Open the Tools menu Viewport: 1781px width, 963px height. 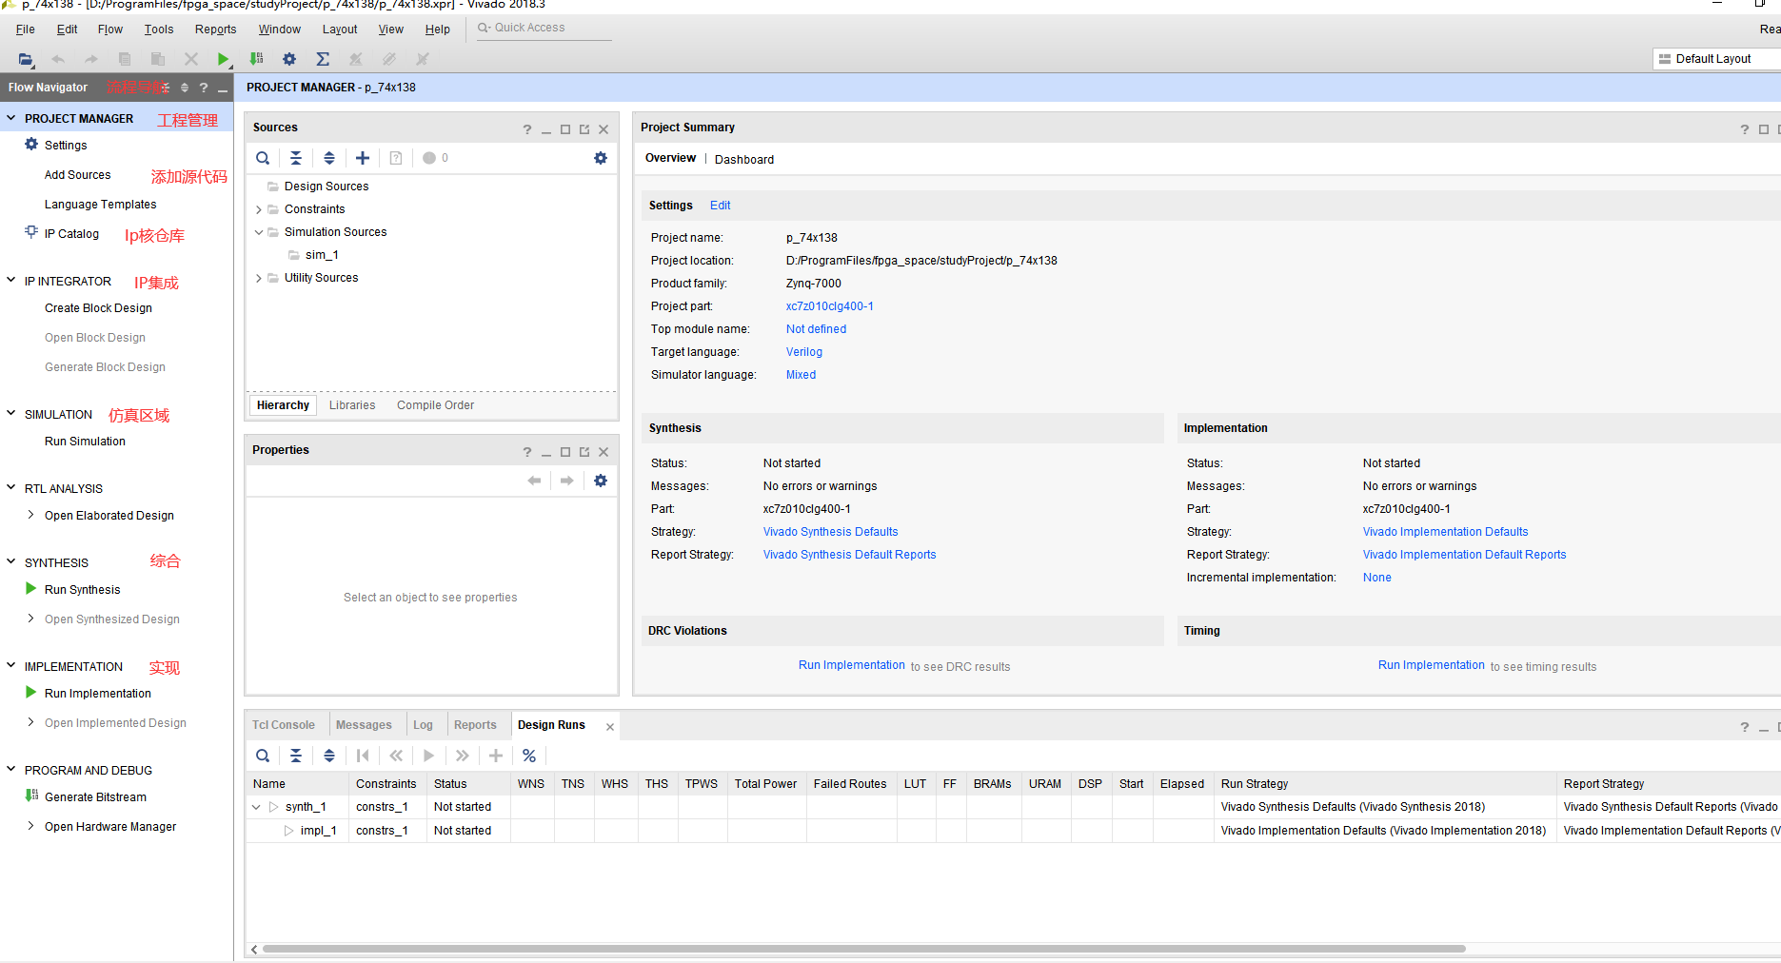[159, 29]
